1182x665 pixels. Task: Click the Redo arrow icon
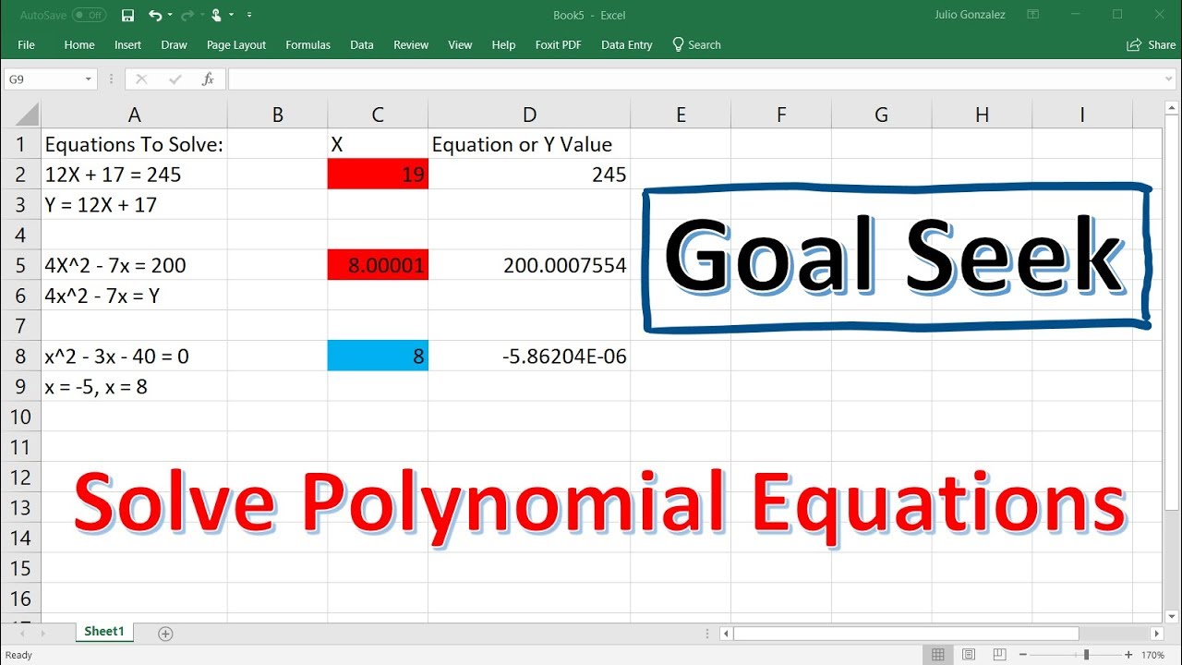point(188,15)
